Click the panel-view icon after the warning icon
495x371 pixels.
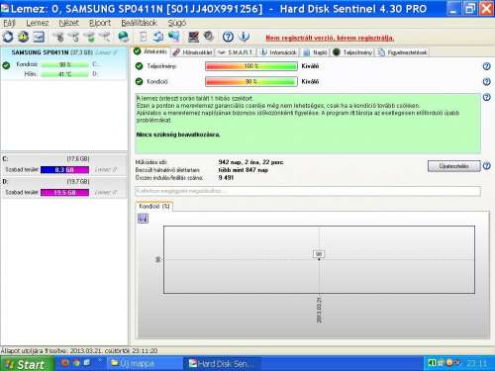[x=39, y=37]
